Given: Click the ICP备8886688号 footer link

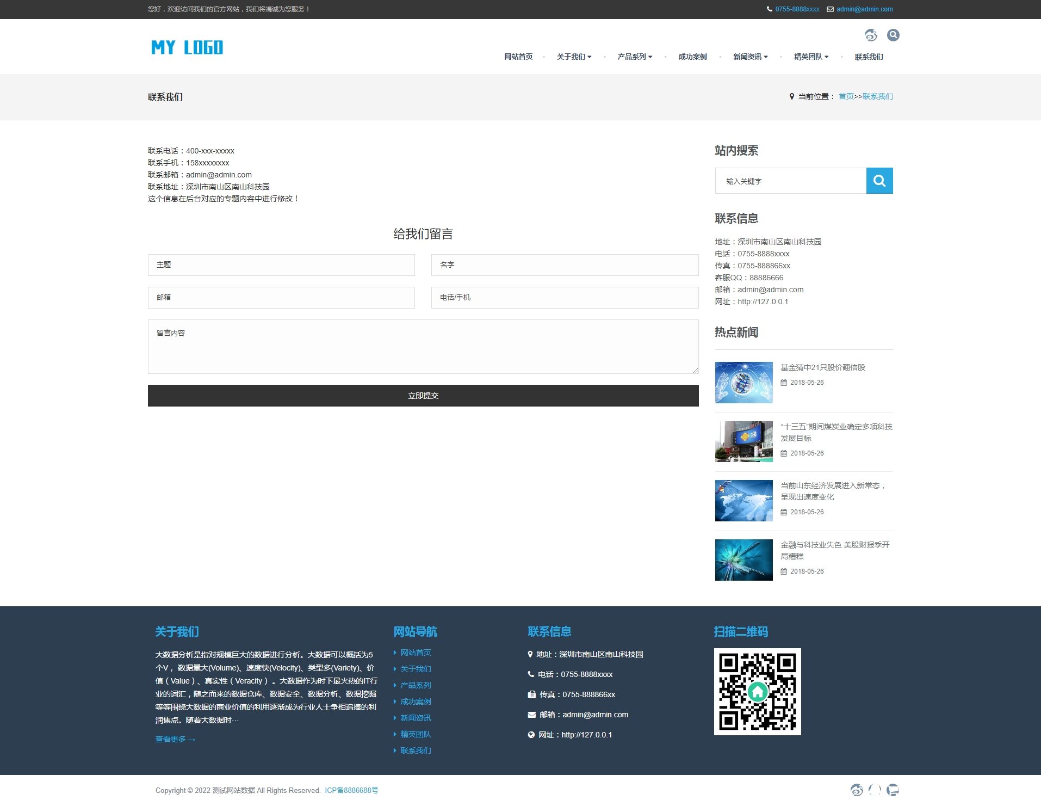Looking at the screenshot, I should point(351,790).
